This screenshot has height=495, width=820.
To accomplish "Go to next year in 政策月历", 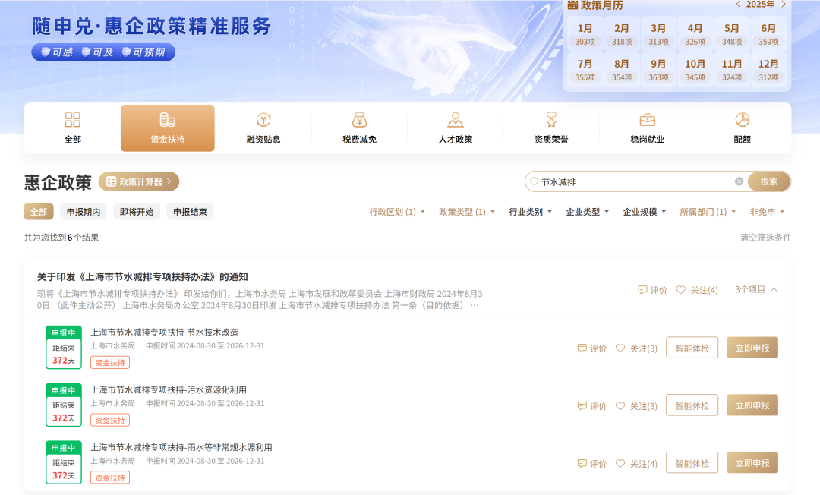I will [x=784, y=5].
